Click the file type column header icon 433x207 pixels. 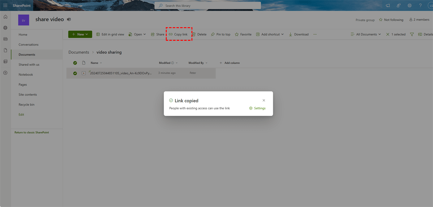click(x=84, y=63)
